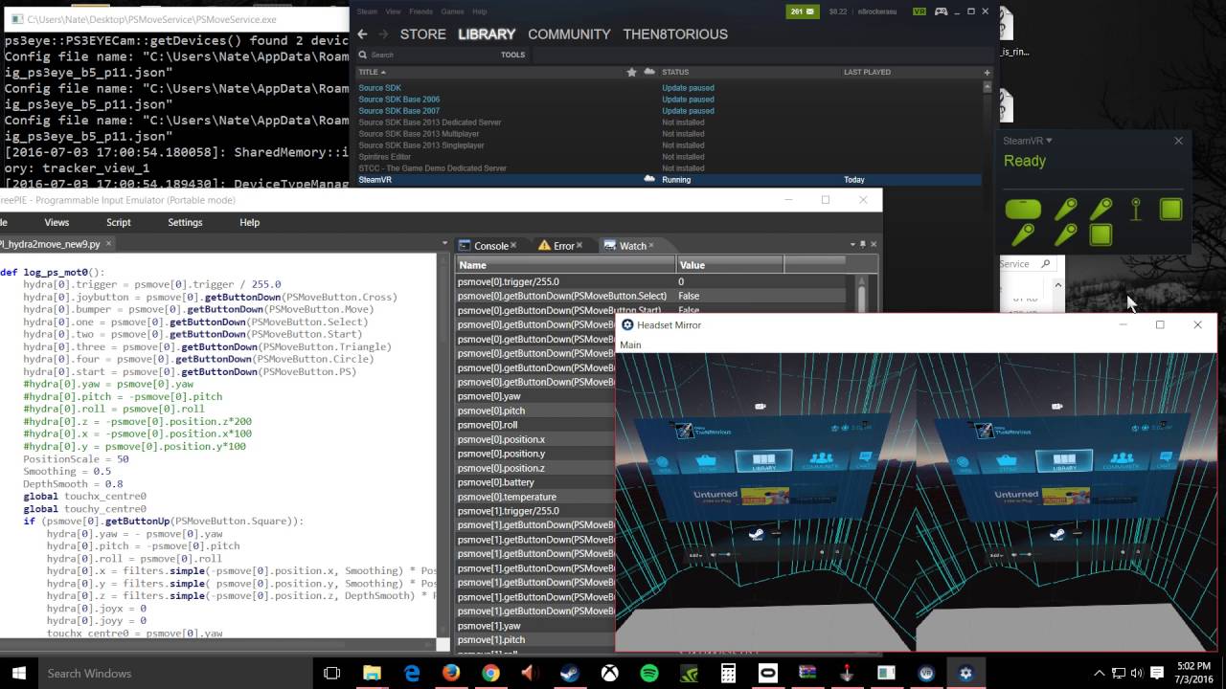Viewport: 1226px width, 689px height.
Task: Open File Explorer from the taskbar
Action: 372,673
